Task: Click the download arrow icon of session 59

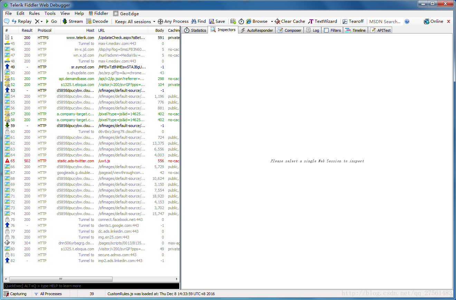Action: click(x=7, y=126)
